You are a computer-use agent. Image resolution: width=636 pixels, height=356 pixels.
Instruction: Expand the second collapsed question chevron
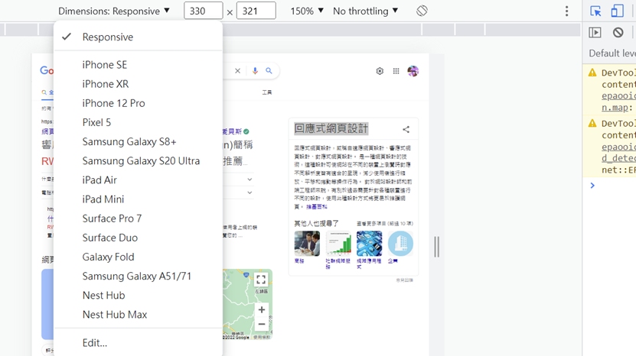point(250,193)
